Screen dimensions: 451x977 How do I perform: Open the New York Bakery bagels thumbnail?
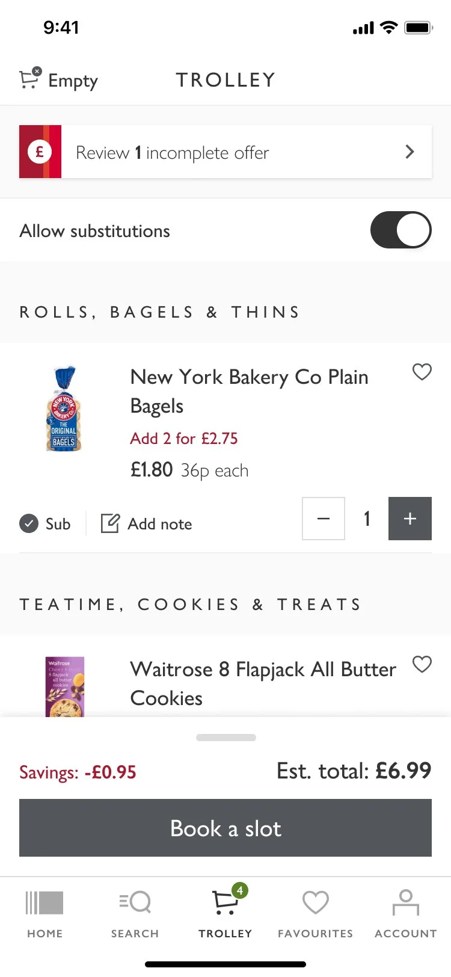click(64, 409)
